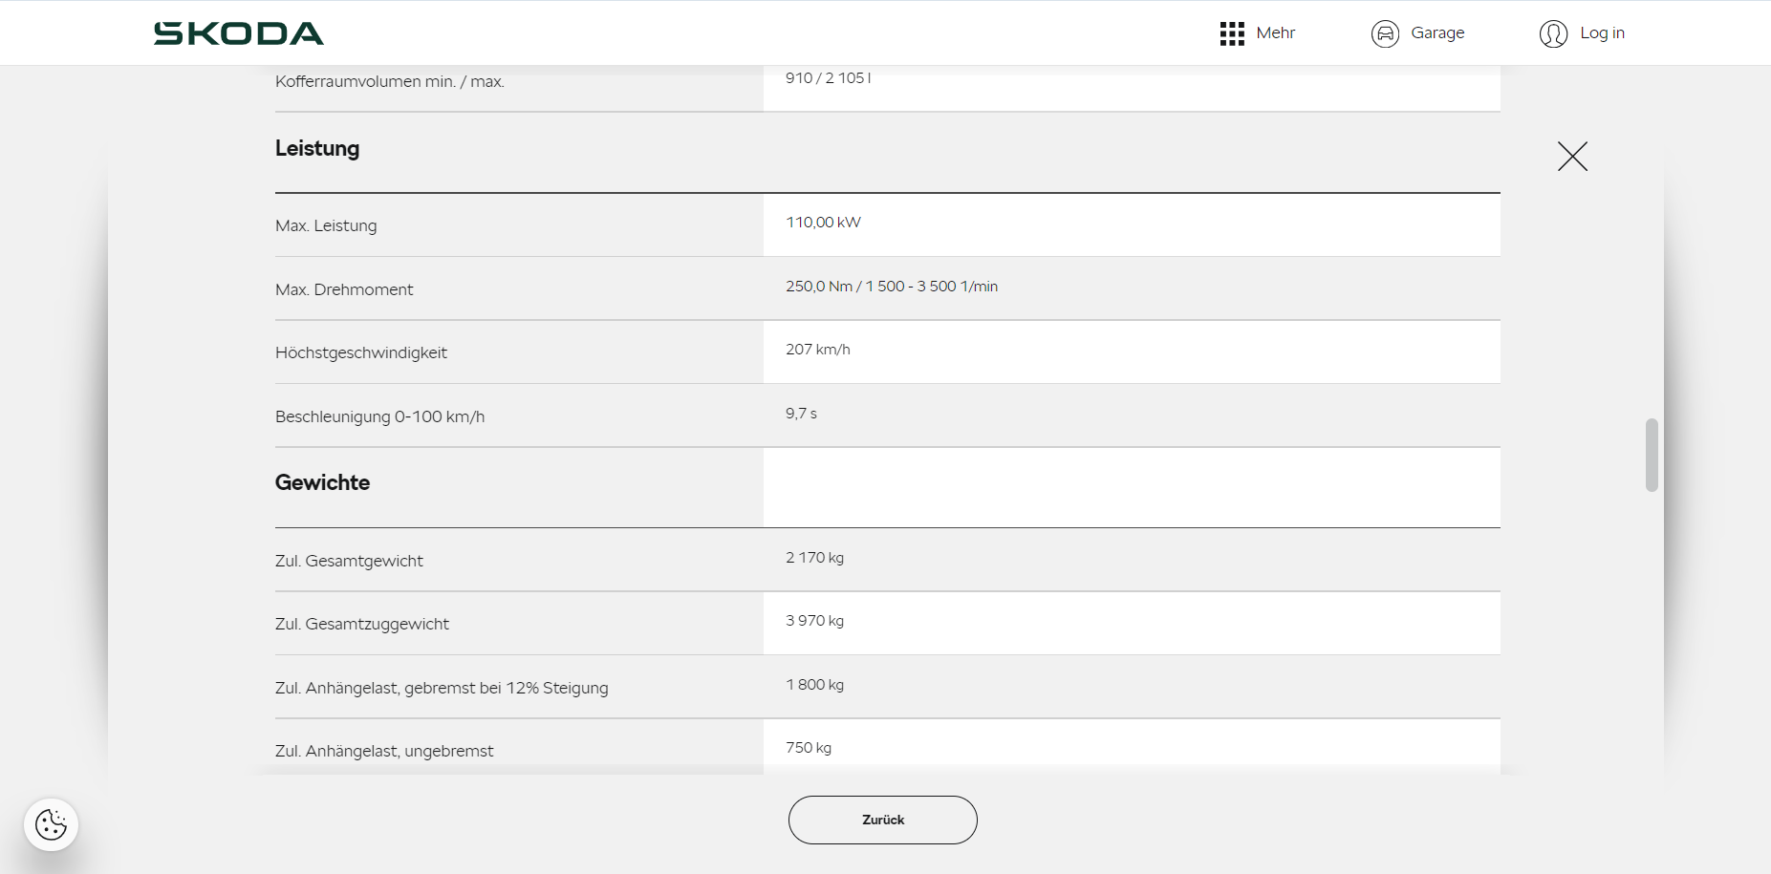Select the 207 km/h Höchstgeschwindigkeit value
The height and width of the screenshot is (874, 1771).
coord(818,350)
